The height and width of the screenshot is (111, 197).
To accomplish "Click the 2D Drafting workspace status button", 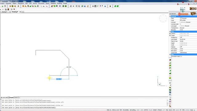I will point(133,110).
